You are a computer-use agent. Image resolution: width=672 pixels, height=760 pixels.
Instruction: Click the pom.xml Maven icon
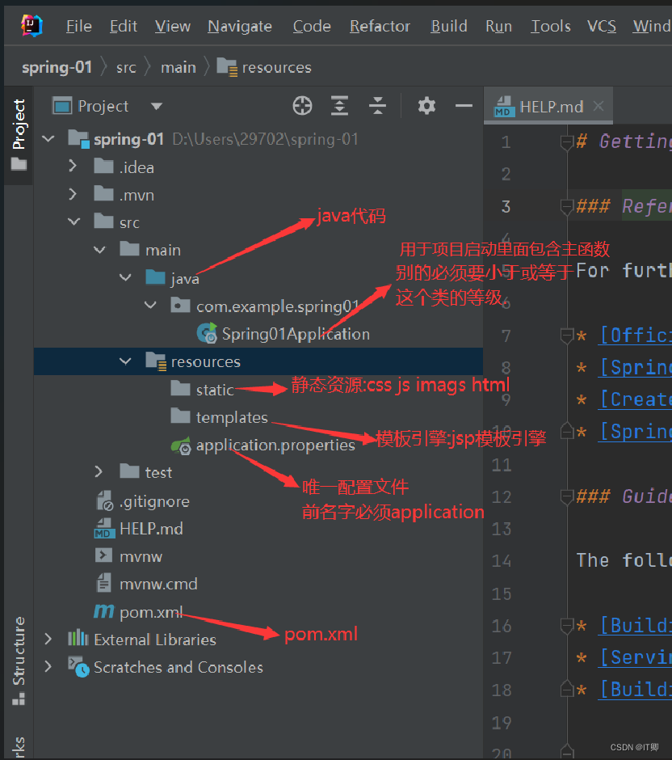[104, 612]
